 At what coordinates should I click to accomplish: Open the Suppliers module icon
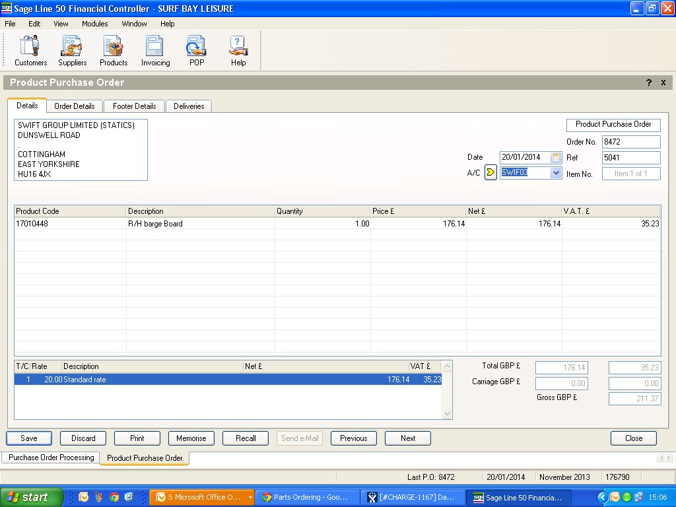pyautogui.click(x=72, y=51)
